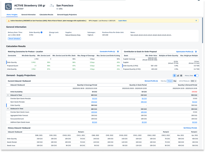Select the Proposed Quantity (4 PA3) goals row
The image size is (205, 152).
pos(161,69)
